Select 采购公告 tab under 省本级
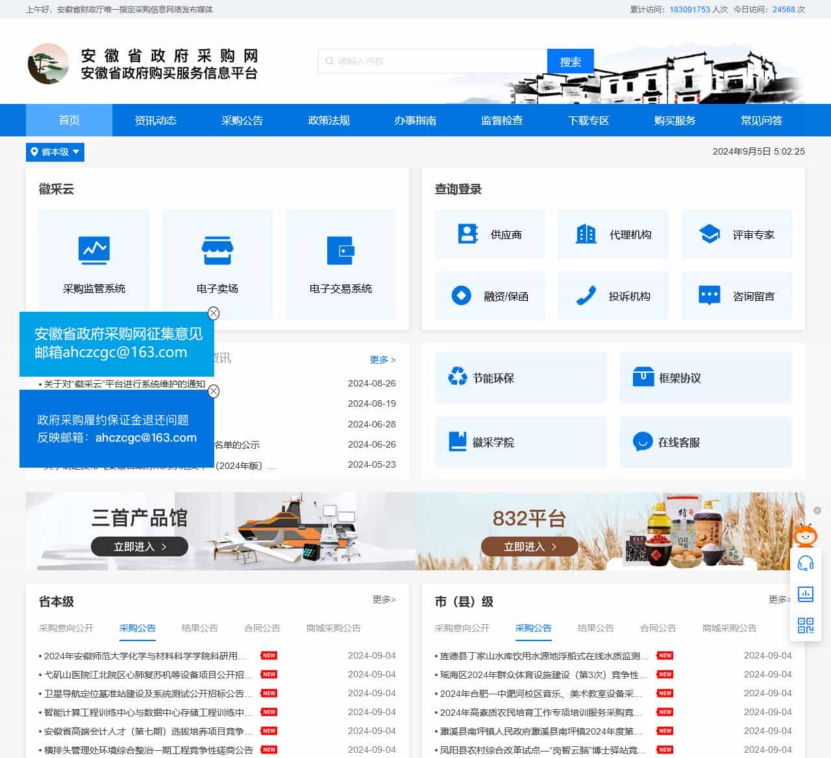This screenshot has width=831, height=758. point(138,628)
